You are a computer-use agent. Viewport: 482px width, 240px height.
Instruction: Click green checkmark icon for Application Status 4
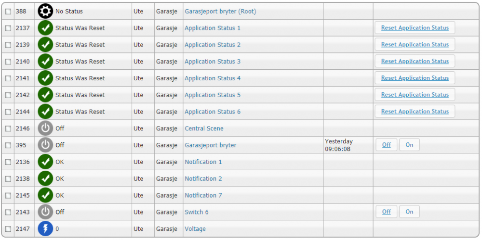coord(45,78)
